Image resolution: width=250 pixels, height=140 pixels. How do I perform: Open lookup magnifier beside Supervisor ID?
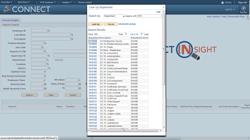point(49,56)
